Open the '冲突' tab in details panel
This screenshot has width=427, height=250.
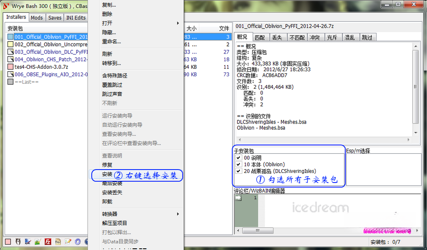point(315,38)
